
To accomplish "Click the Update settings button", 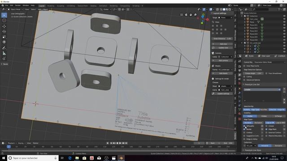I will click(222, 93).
